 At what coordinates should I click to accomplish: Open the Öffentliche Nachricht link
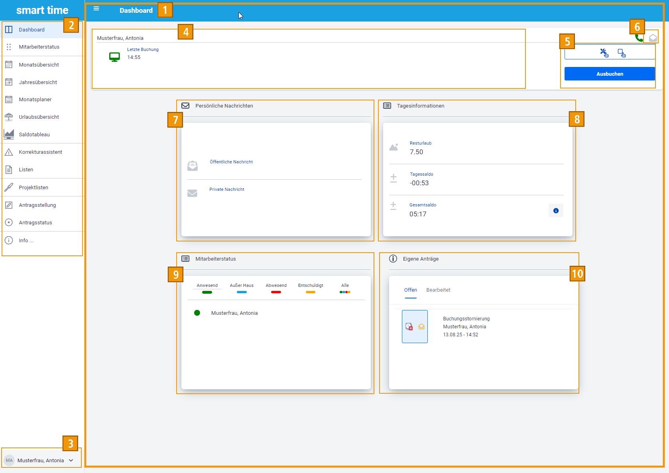click(x=231, y=162)
